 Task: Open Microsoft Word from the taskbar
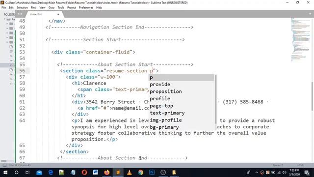click(x=96, y=173)
